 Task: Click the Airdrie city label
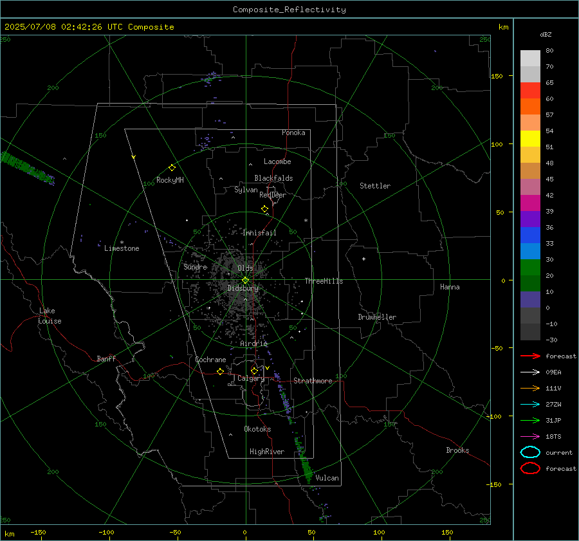tap(253, 344)
